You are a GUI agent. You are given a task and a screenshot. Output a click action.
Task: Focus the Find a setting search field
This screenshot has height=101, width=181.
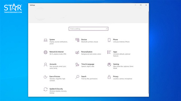point(88,29)
